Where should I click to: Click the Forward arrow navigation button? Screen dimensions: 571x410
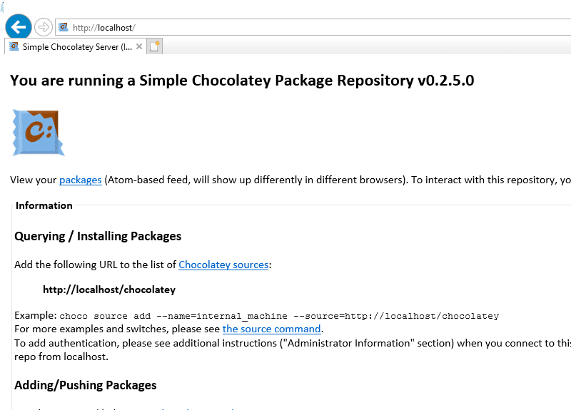point(44,27)
